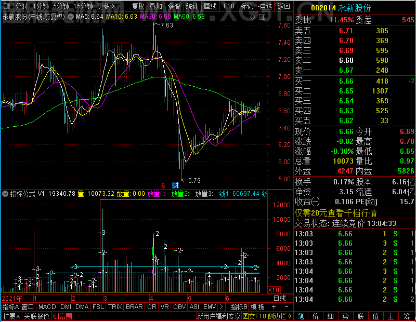Viewport: 416px width, 322px height.
Task: Open the 复权 menu
Action: coord(138,6)
